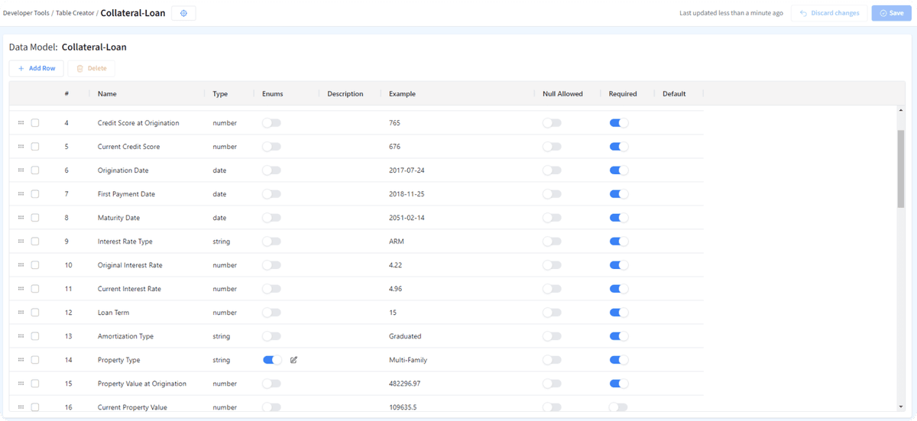Disable Enums toggle for Property Type
Image resolution: width=917 pixels, height=421 pixels.
[271, 360]
